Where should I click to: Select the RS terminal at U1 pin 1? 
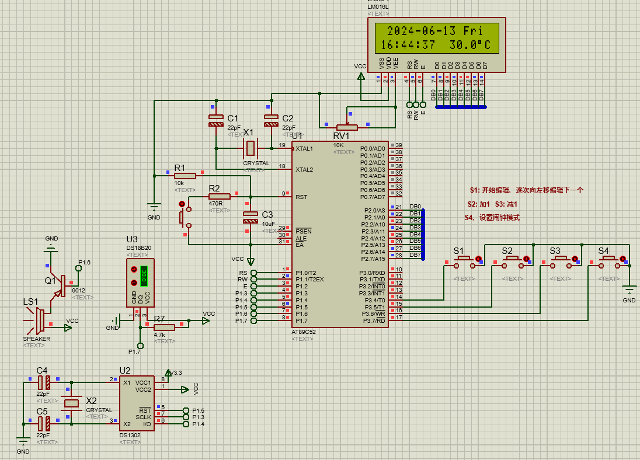(253, 273)
